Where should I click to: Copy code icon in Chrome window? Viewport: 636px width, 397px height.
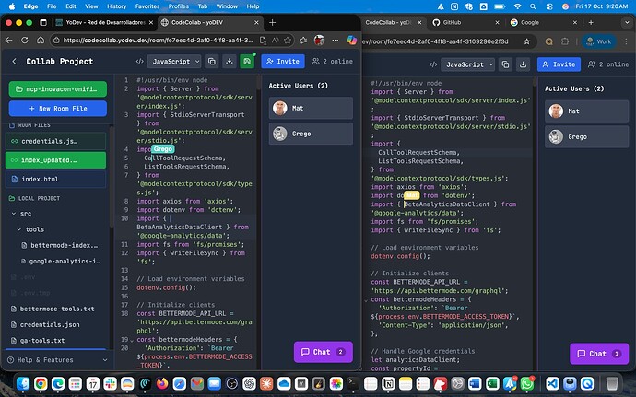click(505, 64)
